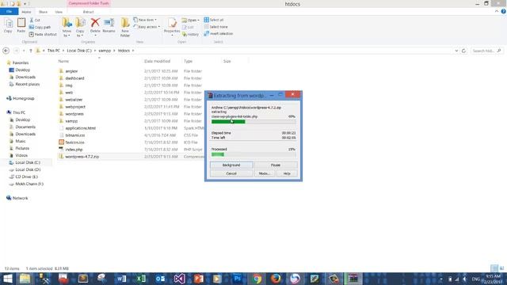Viewport: 507px width, 285px height.
Task: Click Background in the extraction dialog
Action: click(x=231, y=165)
